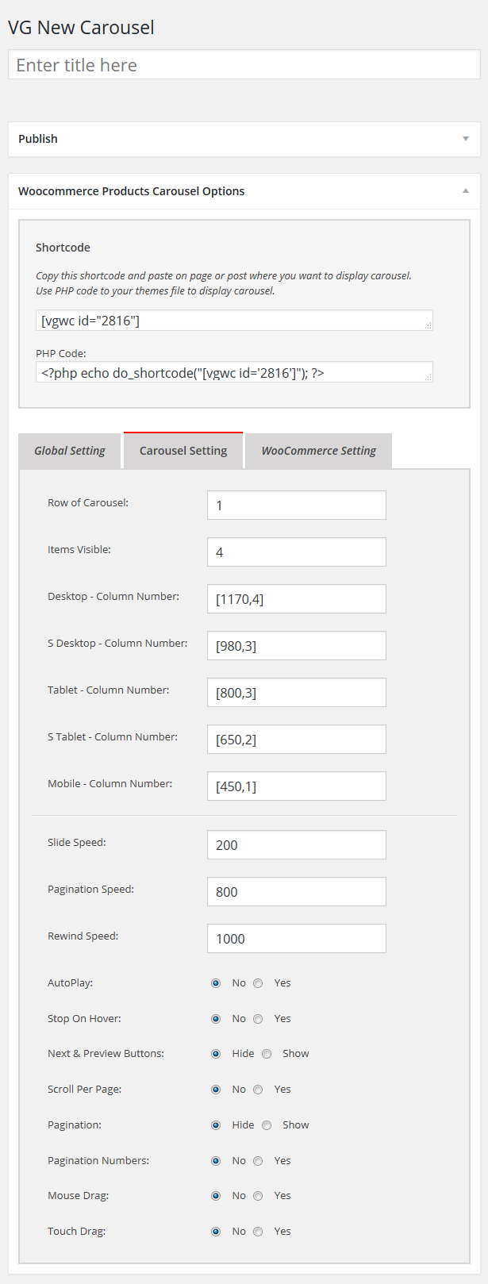Select Yes for Touch Drag
Screen dimensions: 488x1284
pos(258,1232)
